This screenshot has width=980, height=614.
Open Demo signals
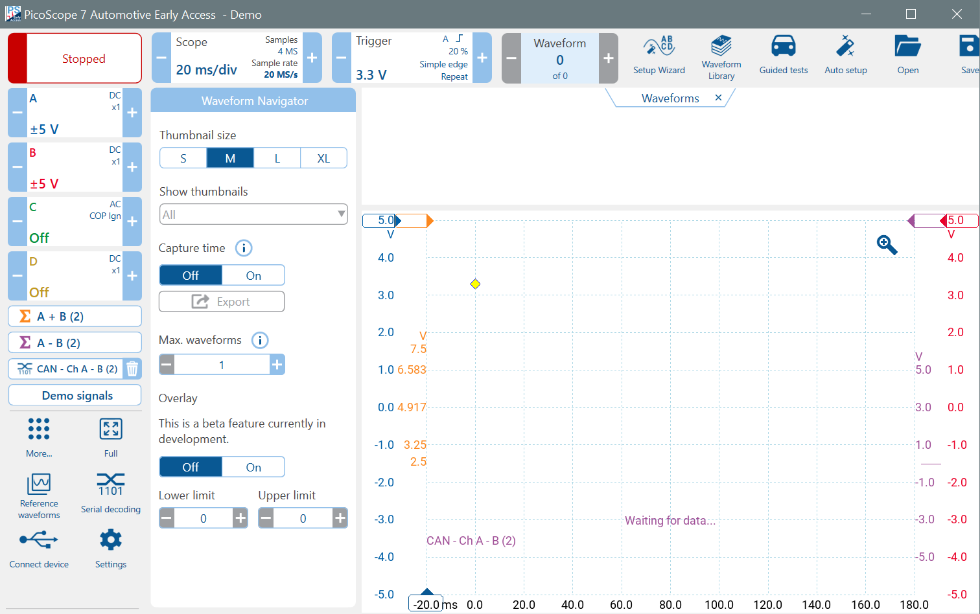coord(75,395)
